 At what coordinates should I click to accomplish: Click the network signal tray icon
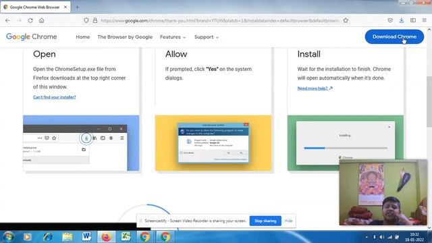tap(389, 237)
